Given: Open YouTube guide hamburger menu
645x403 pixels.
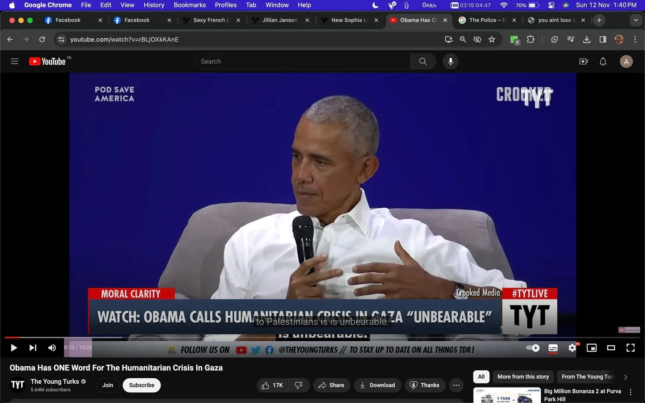Looking at the screenshot, I should click(x=14, y=61).
